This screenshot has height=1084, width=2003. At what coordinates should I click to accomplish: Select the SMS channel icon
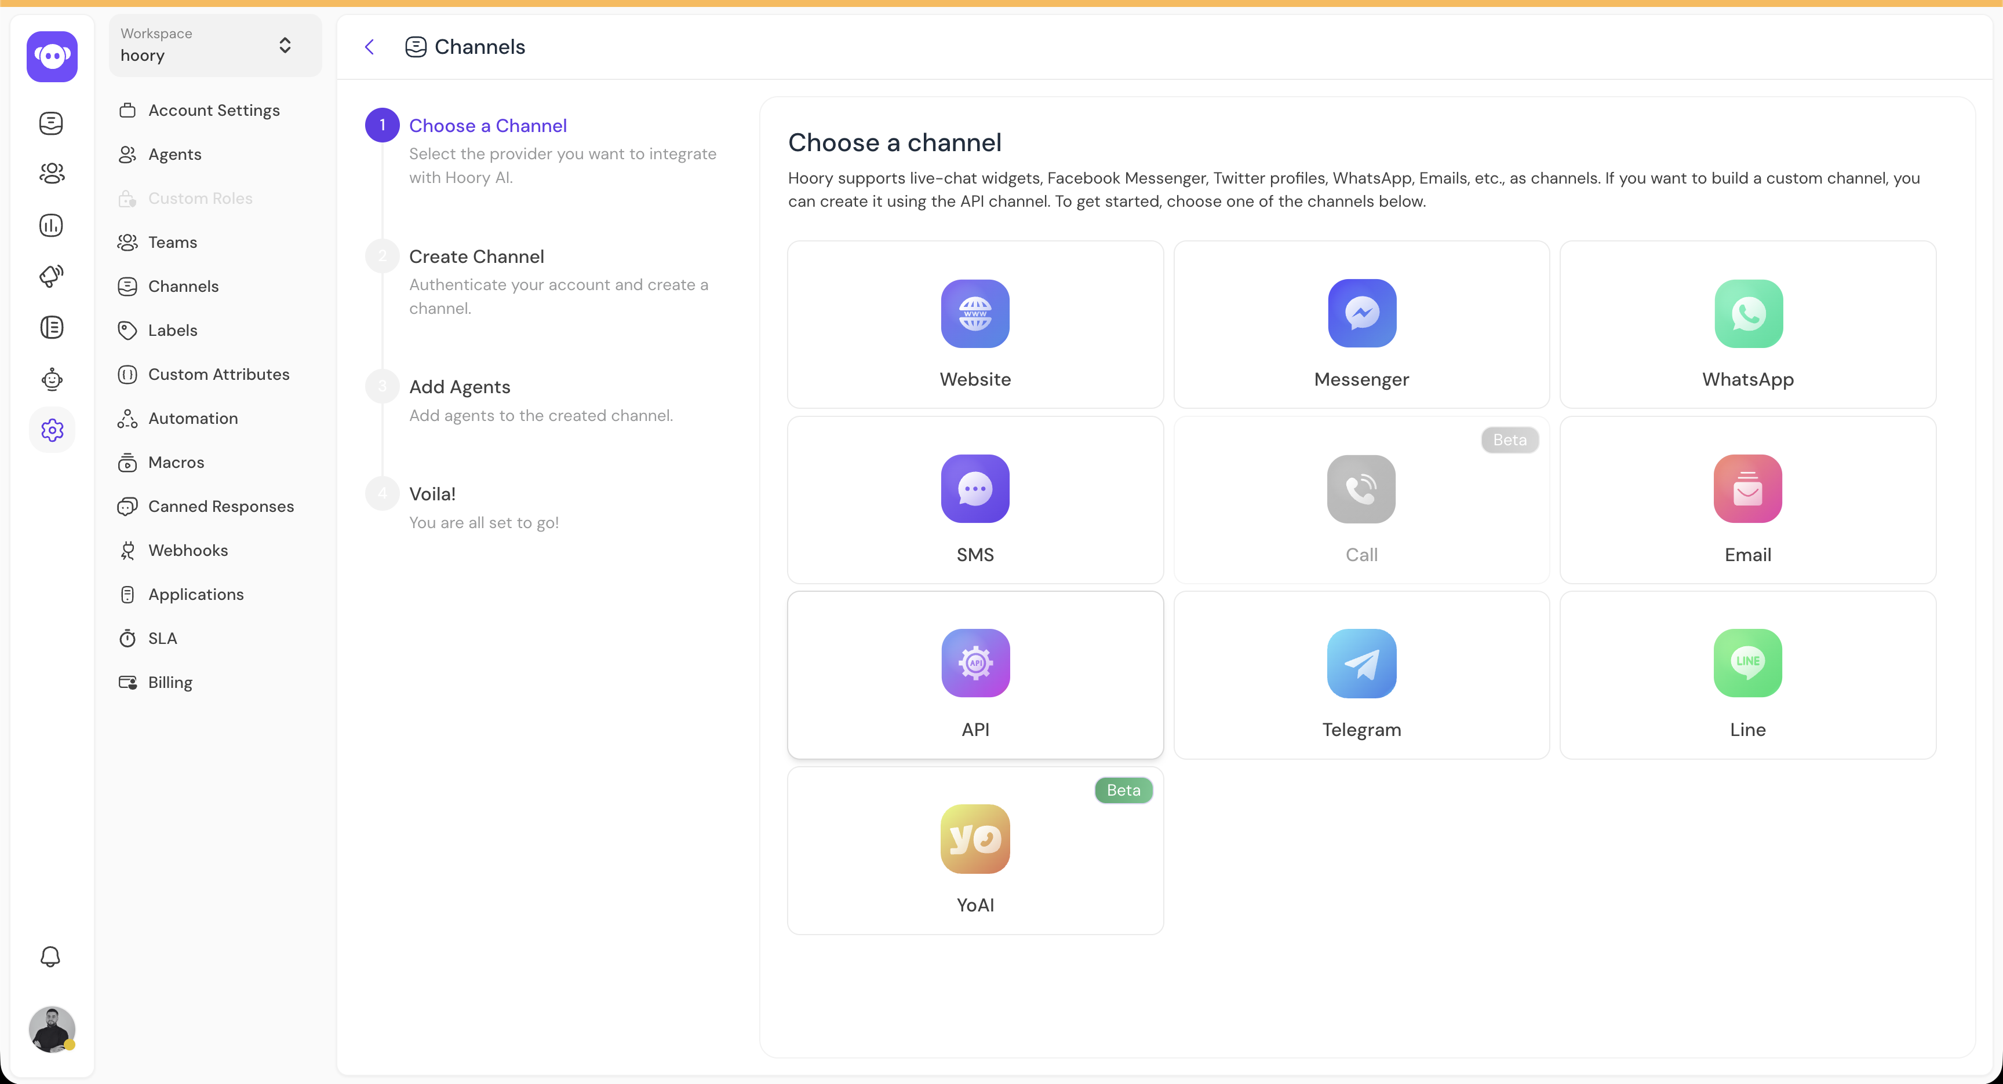pos(975,489)
